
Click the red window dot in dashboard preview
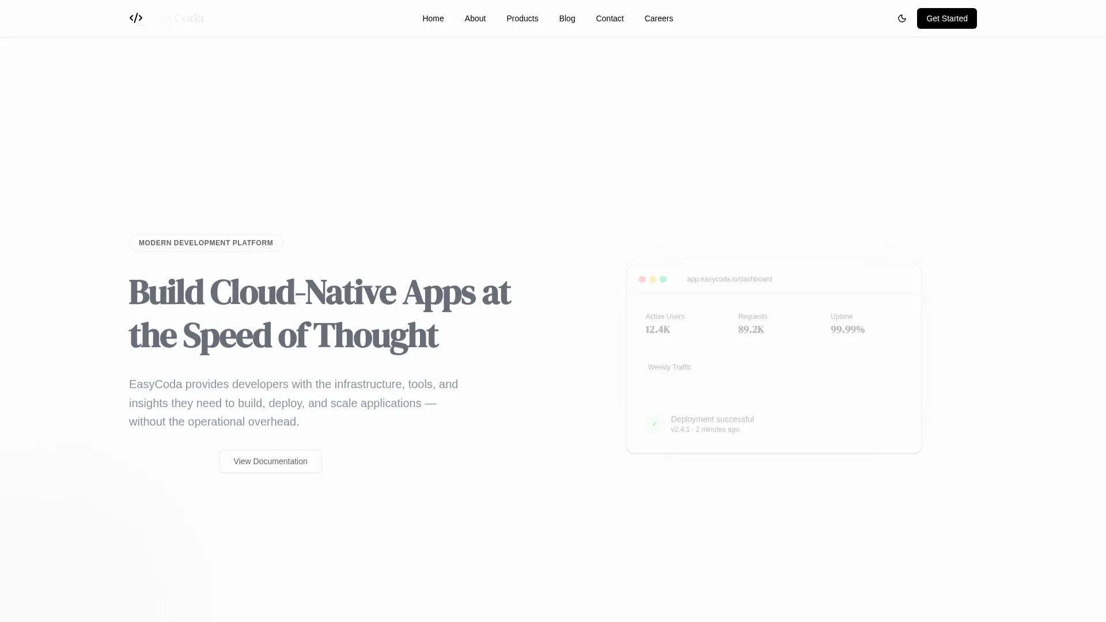[x=642, y=279]
